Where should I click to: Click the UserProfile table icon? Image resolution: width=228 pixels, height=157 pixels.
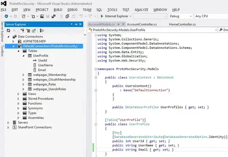click(30, 56)
